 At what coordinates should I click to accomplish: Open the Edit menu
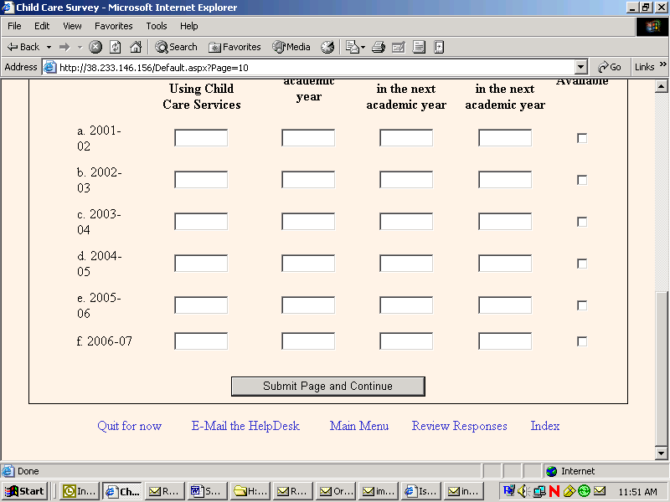point(42,26)
